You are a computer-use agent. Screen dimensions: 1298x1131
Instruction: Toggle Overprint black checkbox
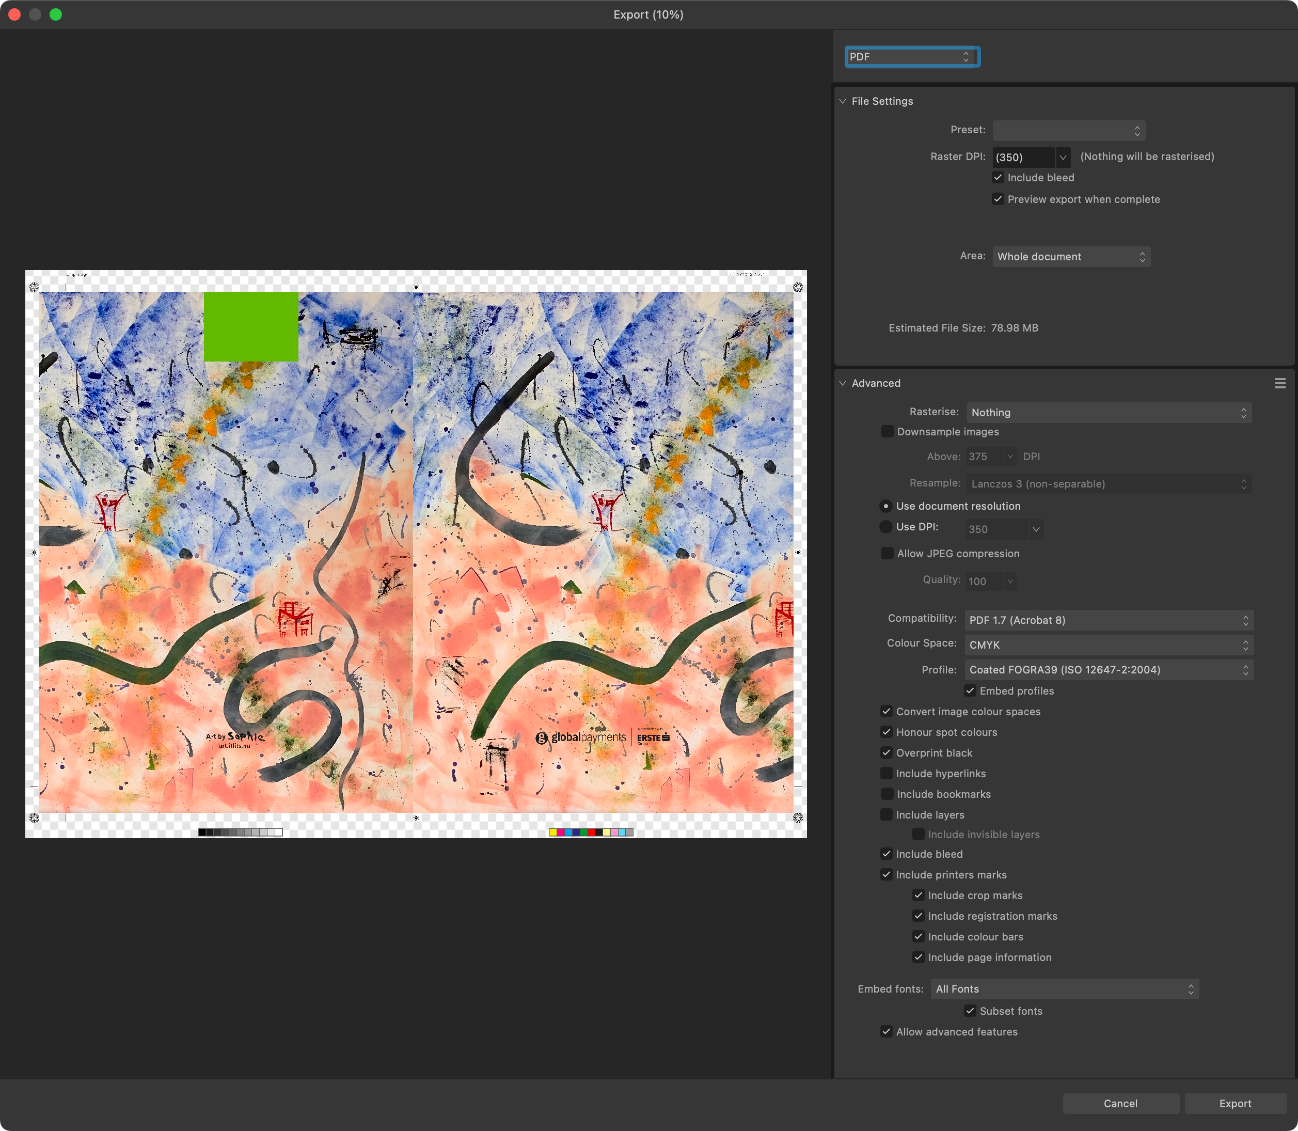887,753
